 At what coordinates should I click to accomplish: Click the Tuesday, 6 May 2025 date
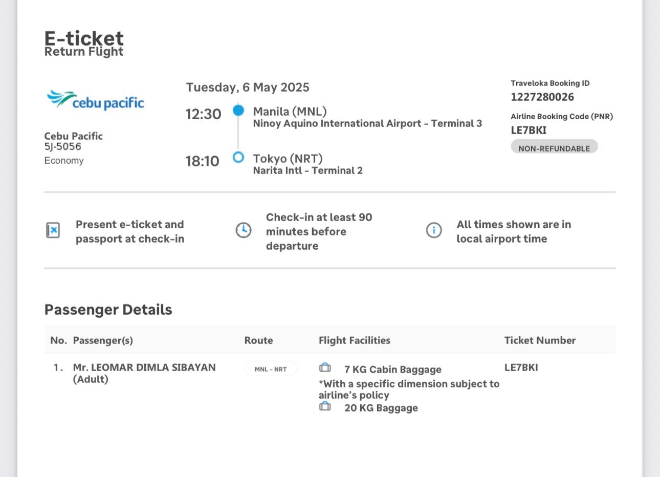tap(248, 87)
